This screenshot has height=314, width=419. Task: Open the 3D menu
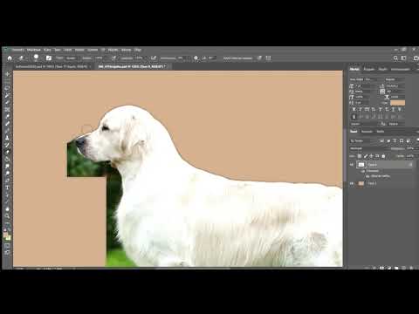[103, 50]
